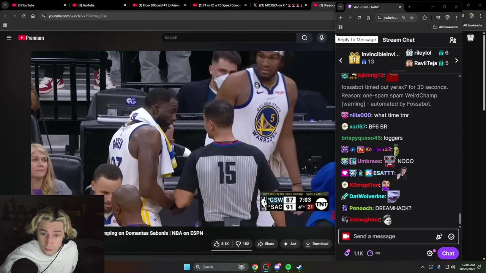Open tab search dropdown in YouTube window
486x273 pixels.
pos(5,5)
